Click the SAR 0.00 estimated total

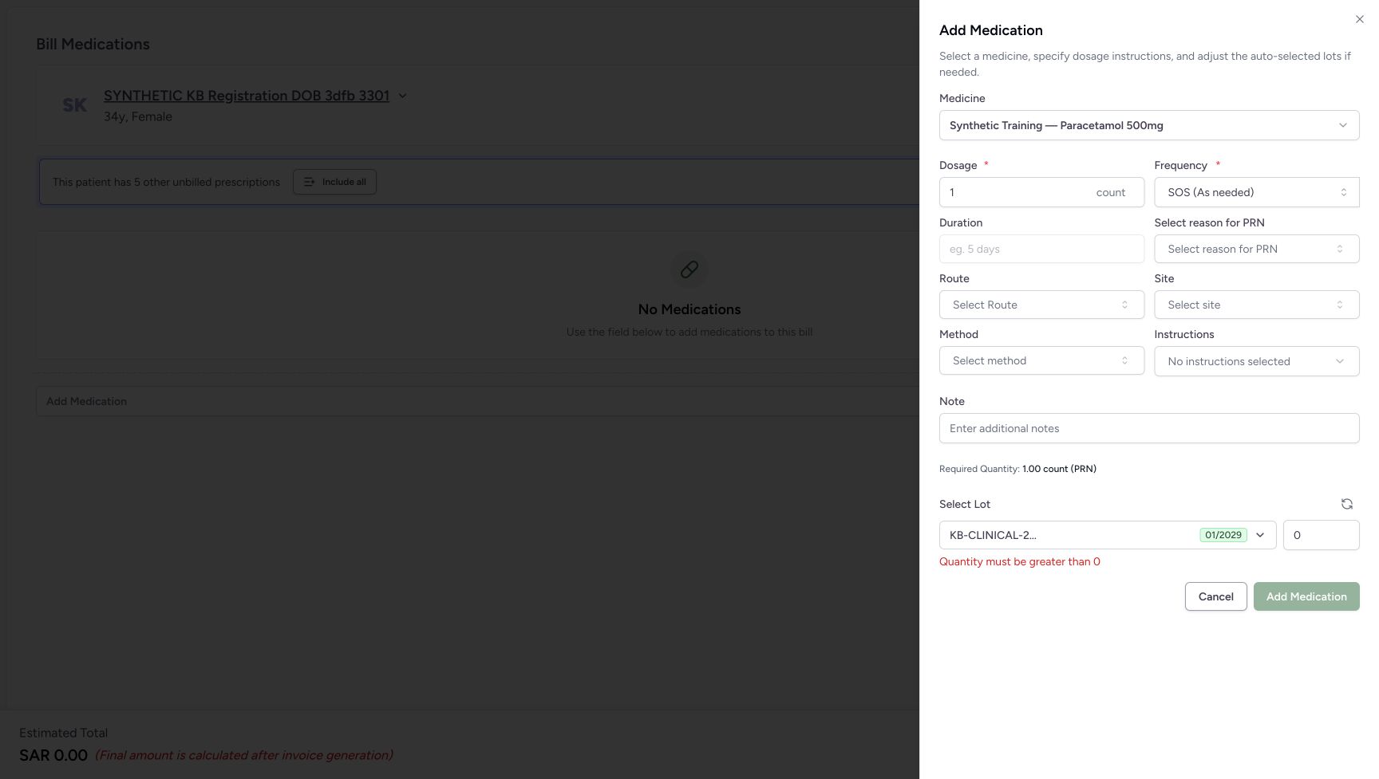click(53, 755)
